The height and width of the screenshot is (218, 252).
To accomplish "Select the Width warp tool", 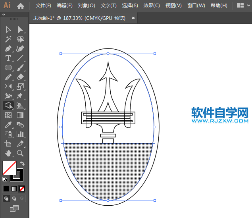I will click(x=8, y=96).
